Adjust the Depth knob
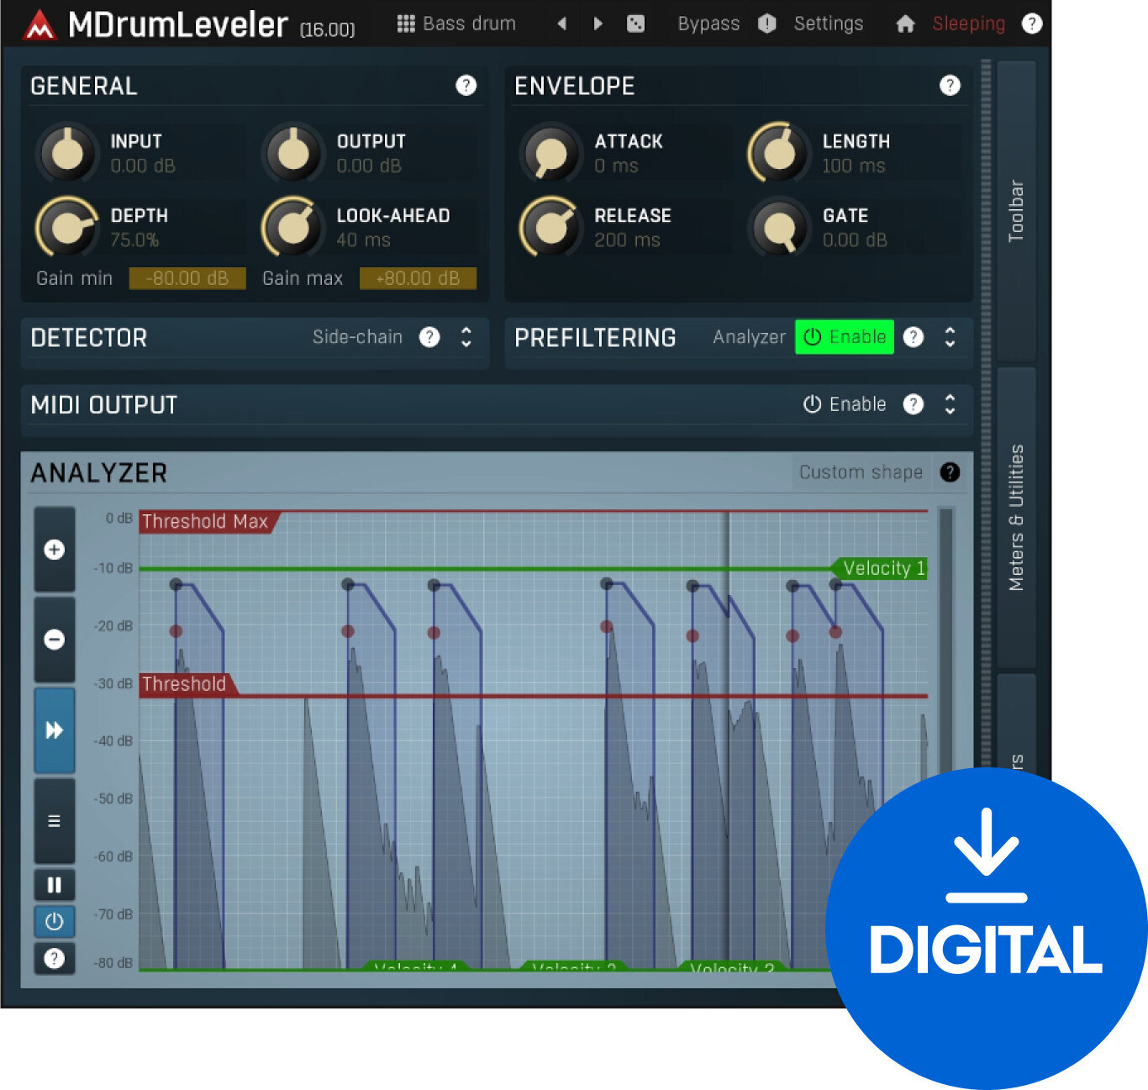Viewport: 1148px width, 1090px height. point(66,227)
